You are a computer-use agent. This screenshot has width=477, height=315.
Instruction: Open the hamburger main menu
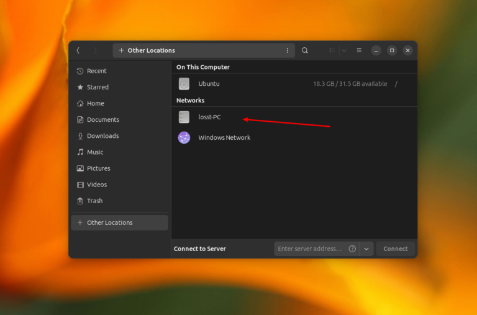pyautogui.click(x=359, y=50)
